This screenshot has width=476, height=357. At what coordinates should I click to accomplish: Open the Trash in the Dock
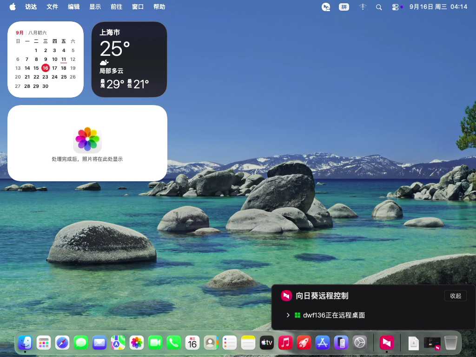click(x=451, y=343)
